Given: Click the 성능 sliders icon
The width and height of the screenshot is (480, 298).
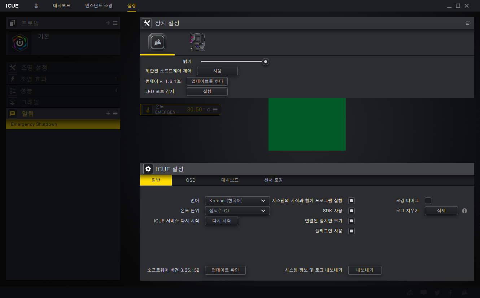Looking at the screenshot, I should pyautogui.click(x=12, y=90).
